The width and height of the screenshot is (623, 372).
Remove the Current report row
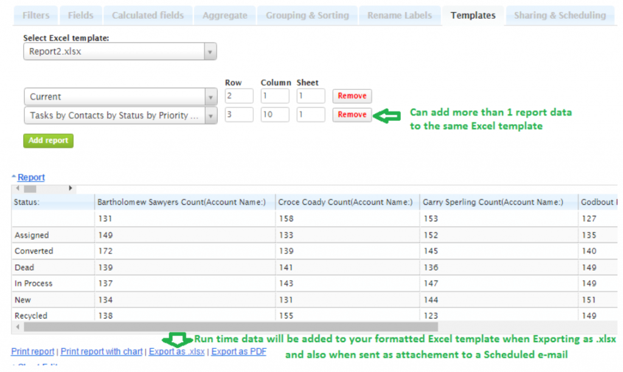[352, 95]
